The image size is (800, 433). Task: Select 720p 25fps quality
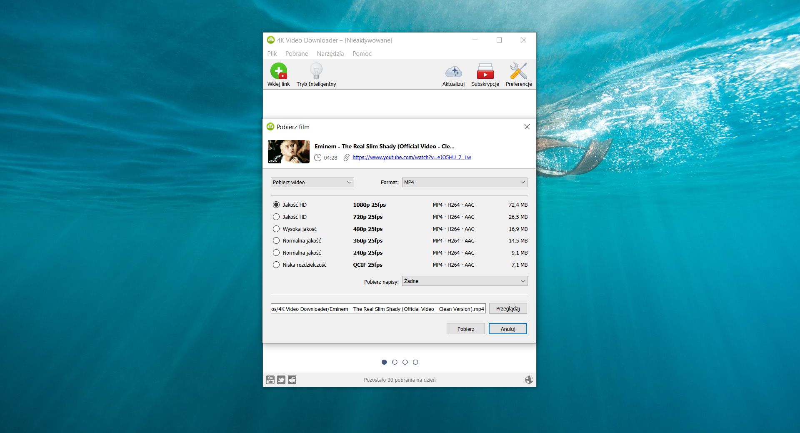(276, 217)
